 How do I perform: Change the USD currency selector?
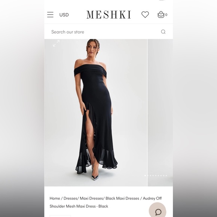[64, 15]
